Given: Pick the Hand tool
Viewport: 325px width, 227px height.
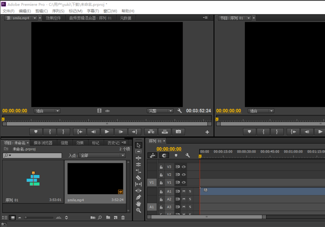Looking at the screenshot, I should point(138,204).
